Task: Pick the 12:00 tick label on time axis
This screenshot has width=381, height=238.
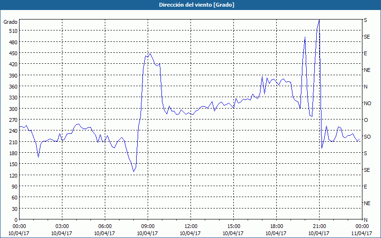Action: click(x=190, y=226)
